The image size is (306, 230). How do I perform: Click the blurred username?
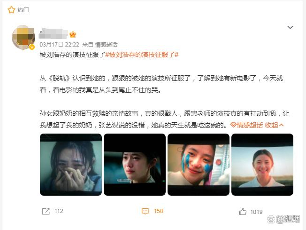click(x=54, y=34)
